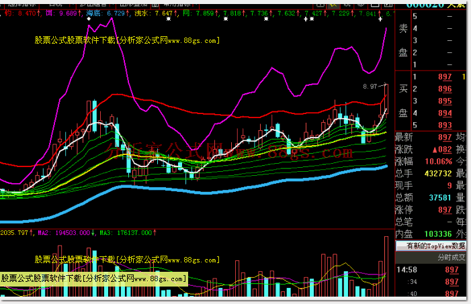Click the 总手 value 432732

point(438,173)
